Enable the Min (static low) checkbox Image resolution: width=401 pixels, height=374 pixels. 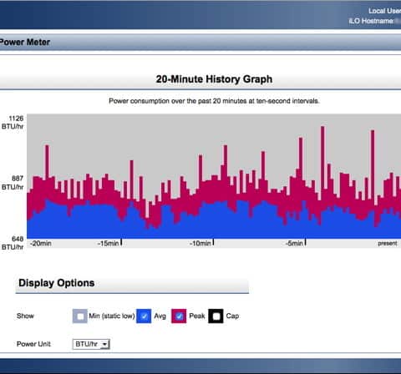(80, 316)
